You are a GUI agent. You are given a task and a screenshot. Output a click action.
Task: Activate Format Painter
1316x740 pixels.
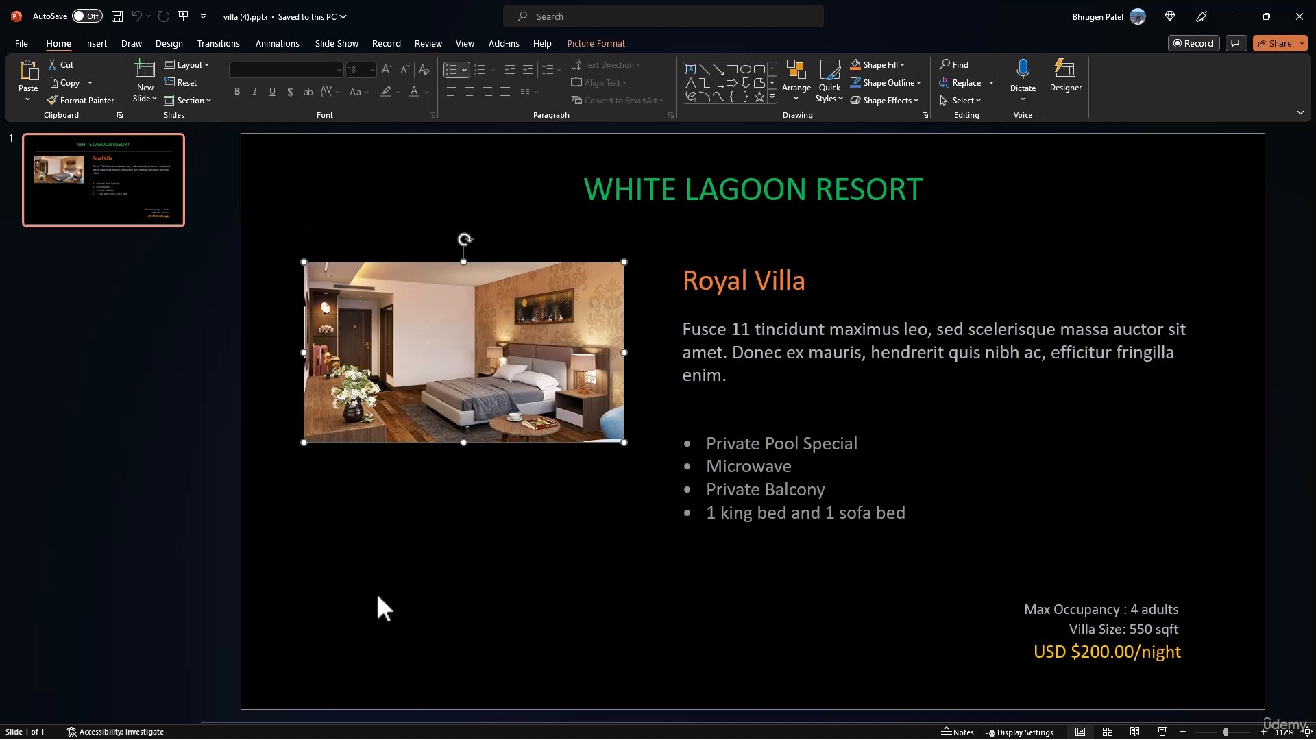pyautogui.click(x=80, y=100)
